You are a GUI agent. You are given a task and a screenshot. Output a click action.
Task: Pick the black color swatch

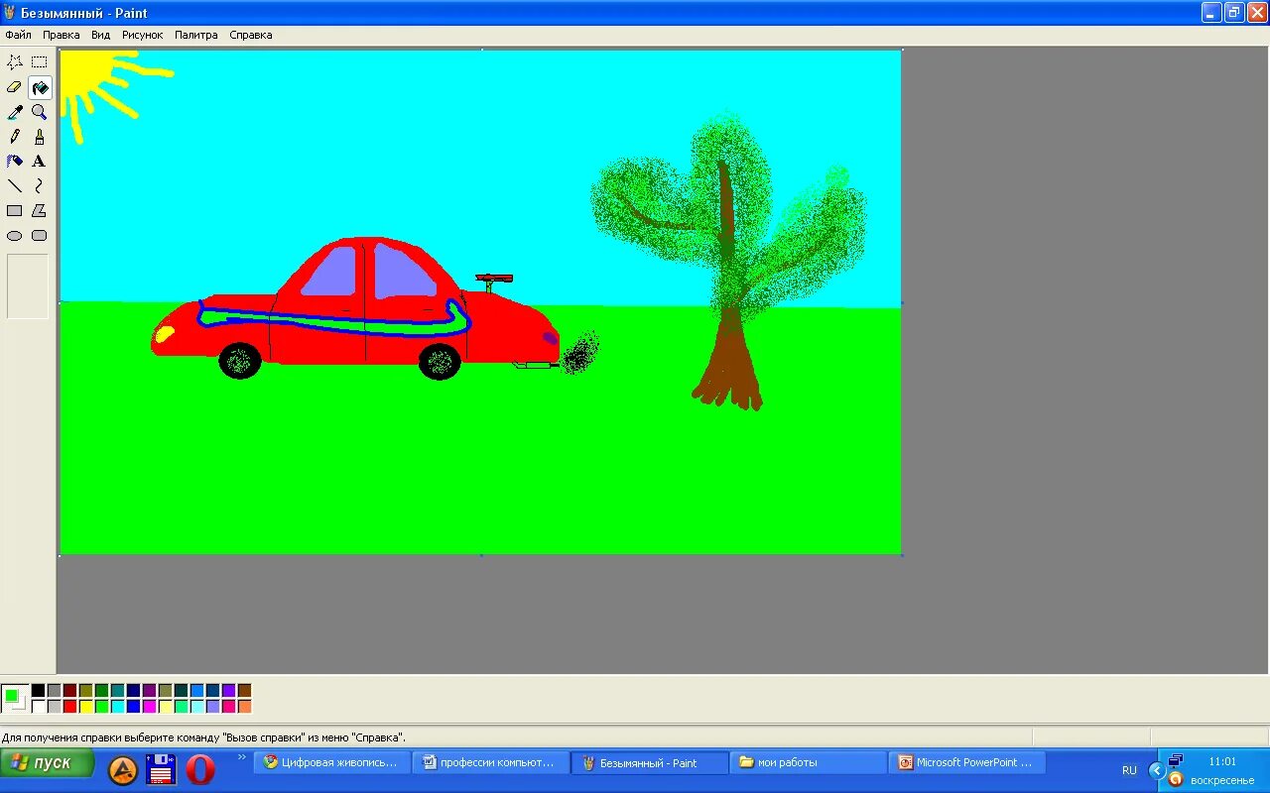38,690
